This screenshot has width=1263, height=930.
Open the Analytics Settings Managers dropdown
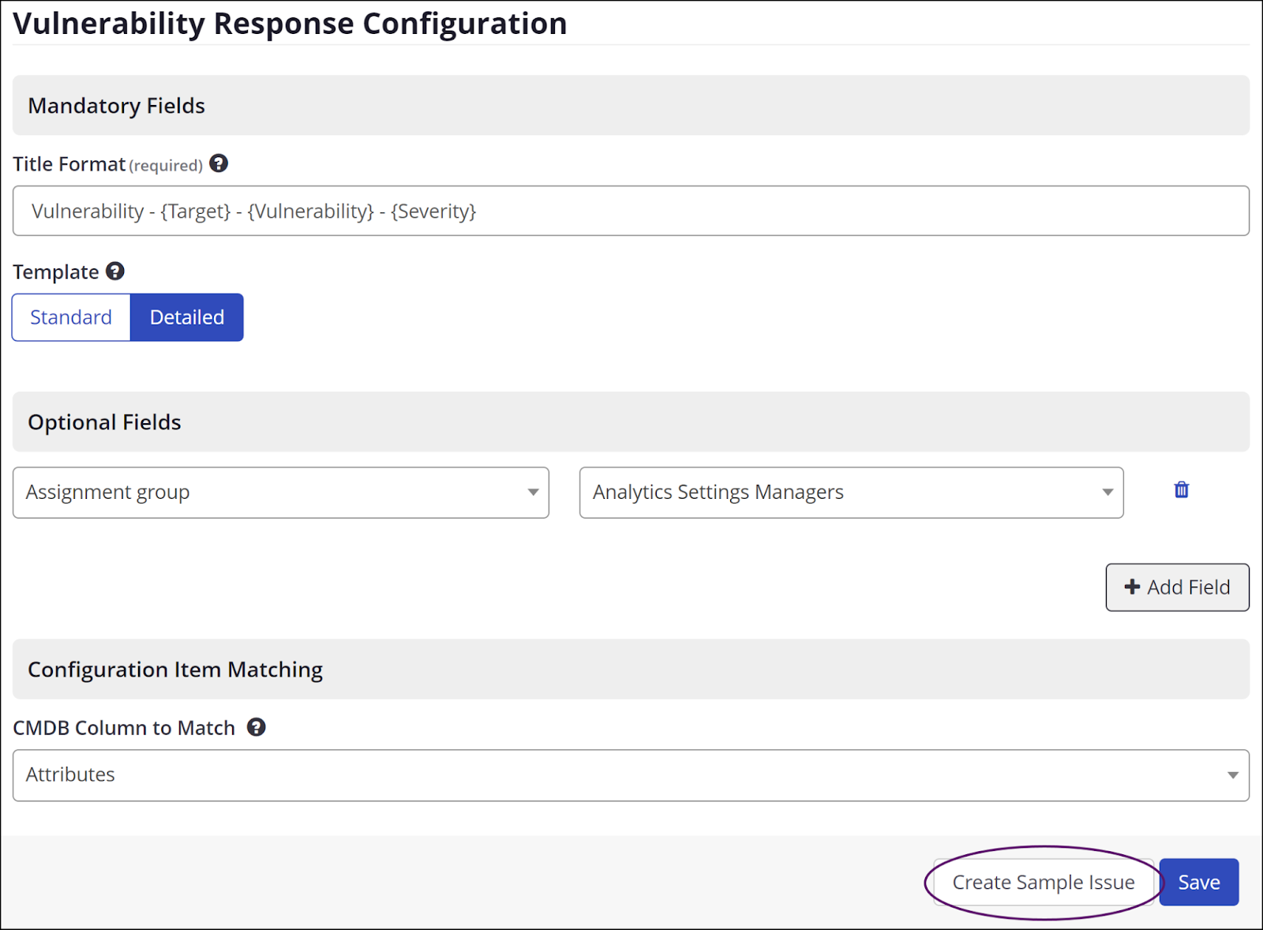(850, 492)
